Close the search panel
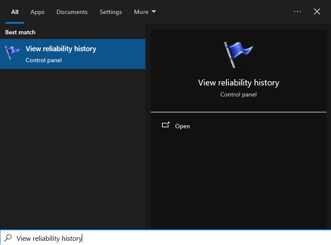 click(x=317, y=11)
